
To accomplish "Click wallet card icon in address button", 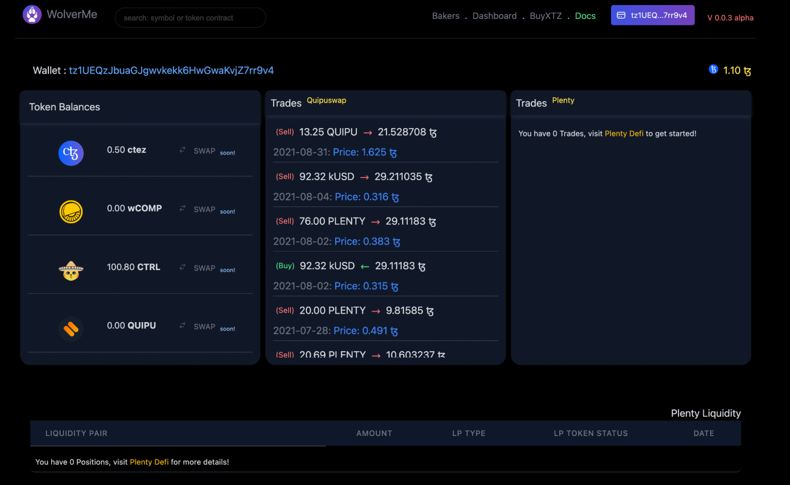I will pyautogui.click(x=621, y=15).
